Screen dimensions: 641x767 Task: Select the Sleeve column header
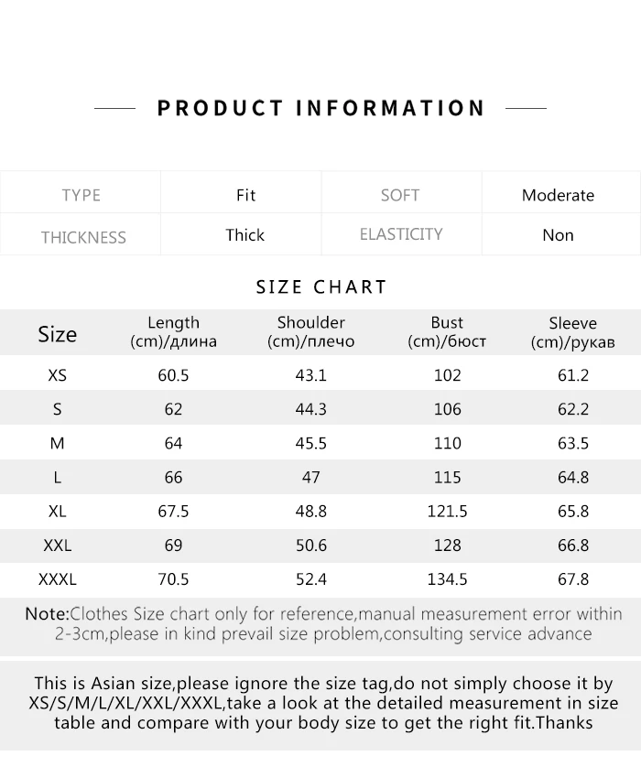point(572,332)
